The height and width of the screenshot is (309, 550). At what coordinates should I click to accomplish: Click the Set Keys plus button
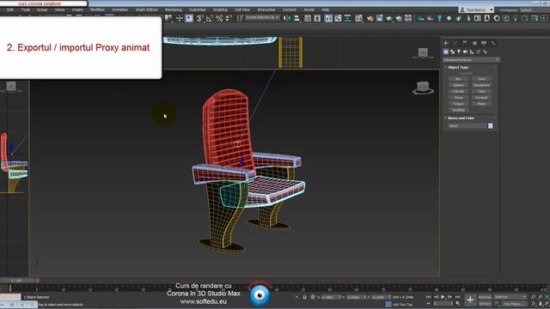pos(470,300)
